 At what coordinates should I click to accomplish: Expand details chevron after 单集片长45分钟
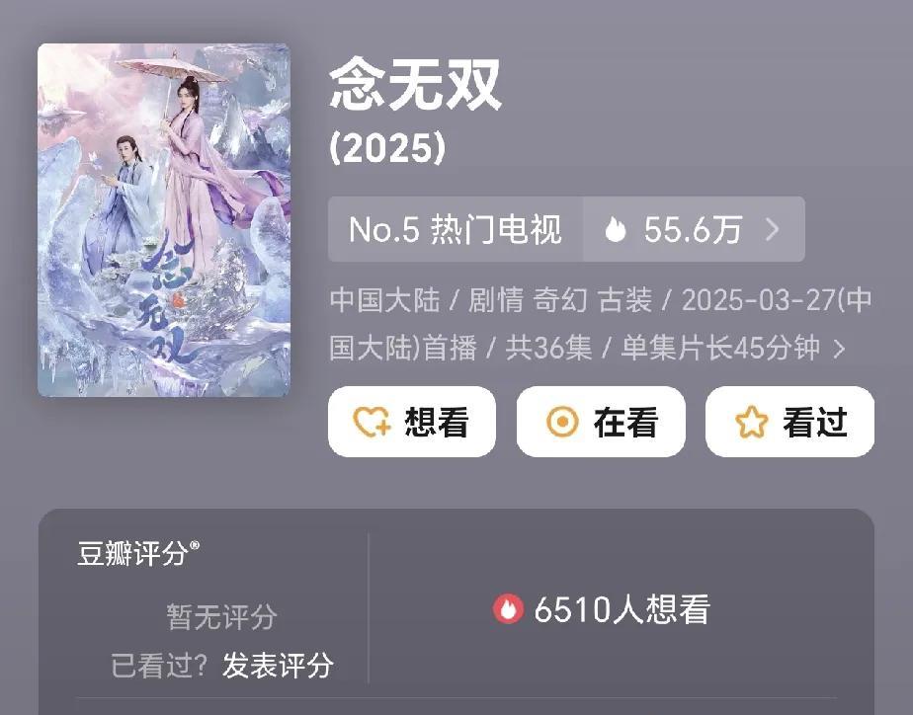(x=839, y=349)
